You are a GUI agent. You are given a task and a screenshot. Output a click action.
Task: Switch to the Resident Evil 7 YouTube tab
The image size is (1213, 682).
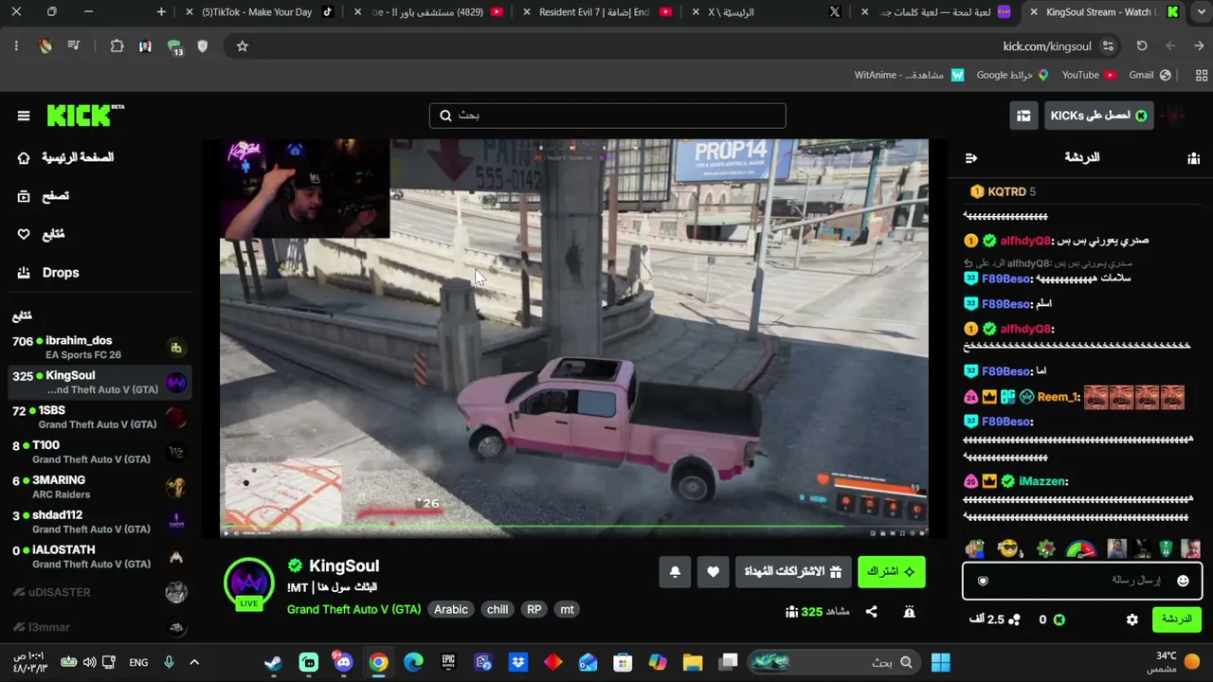[595, 12]
